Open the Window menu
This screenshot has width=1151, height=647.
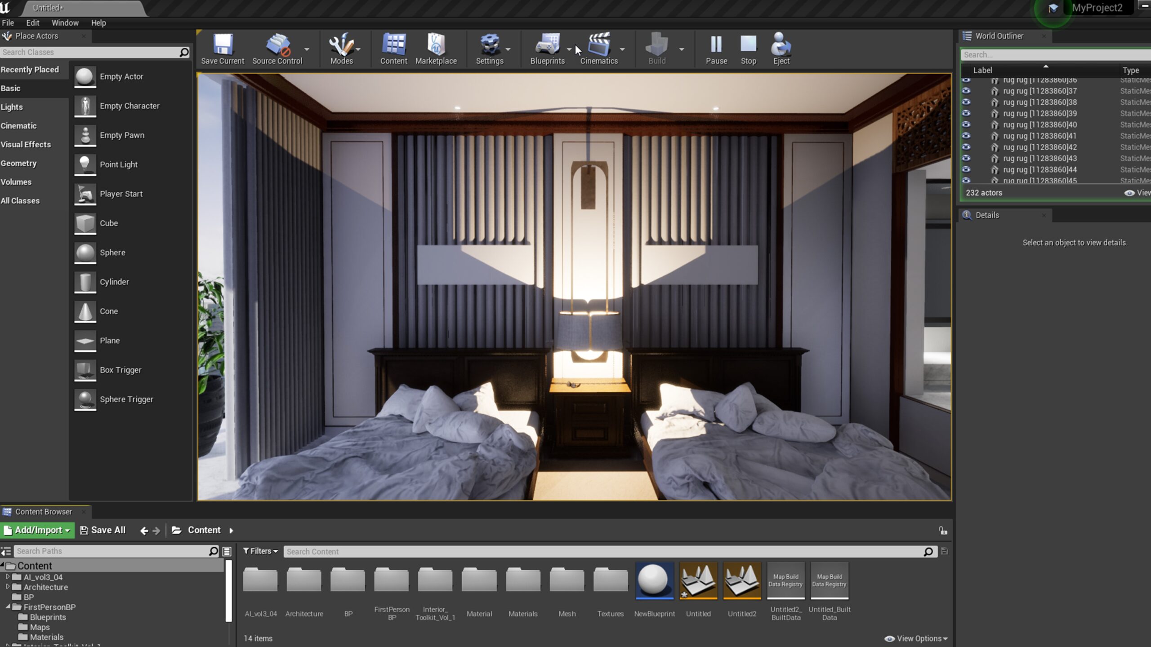(x=65, y=23)
